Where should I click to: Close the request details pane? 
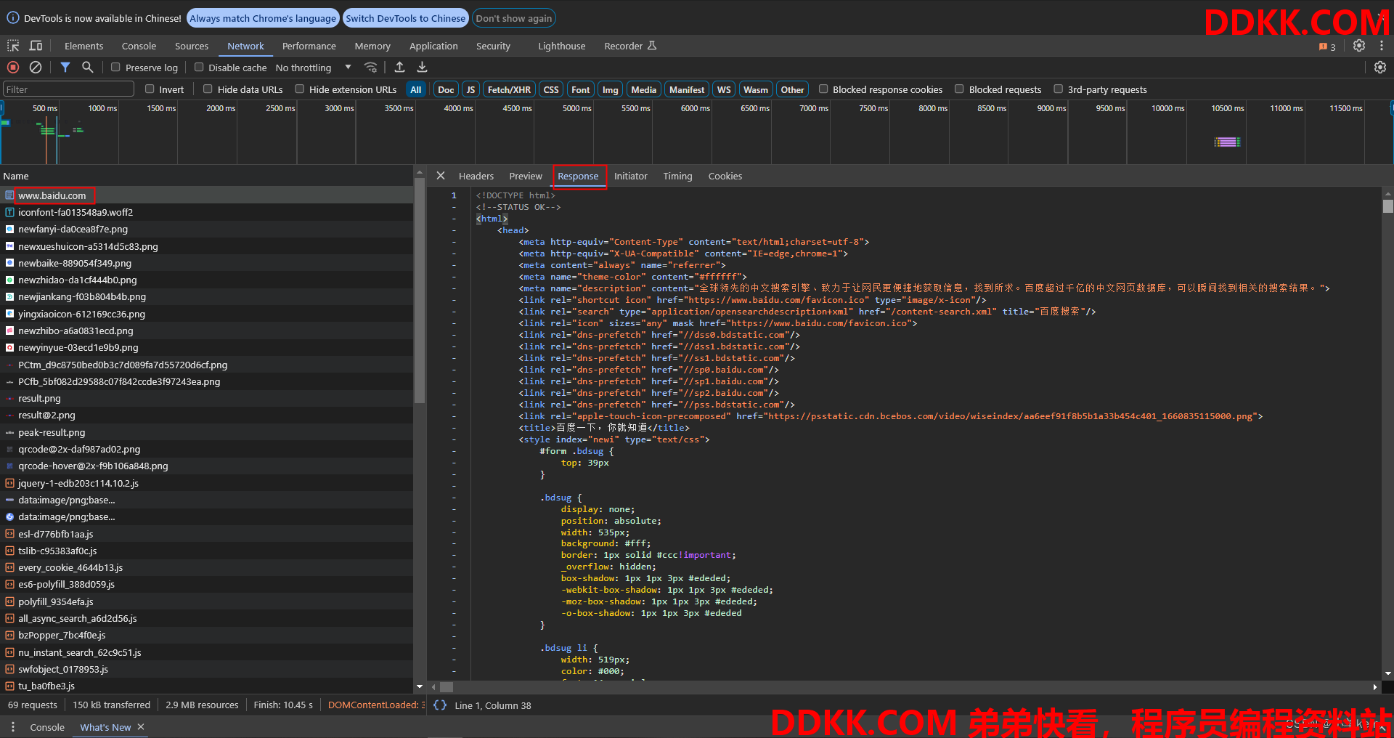pos(441,176)
